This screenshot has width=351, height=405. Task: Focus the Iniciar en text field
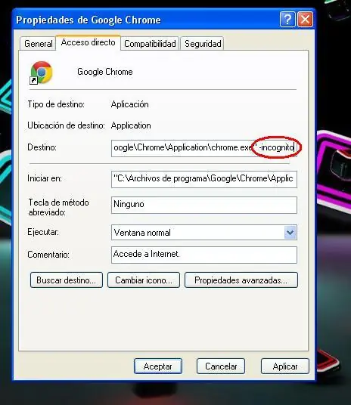(204, 179)
